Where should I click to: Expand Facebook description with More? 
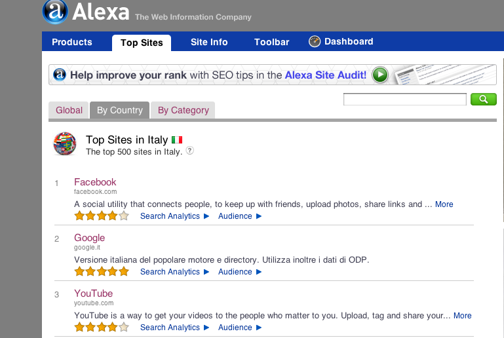444,204
